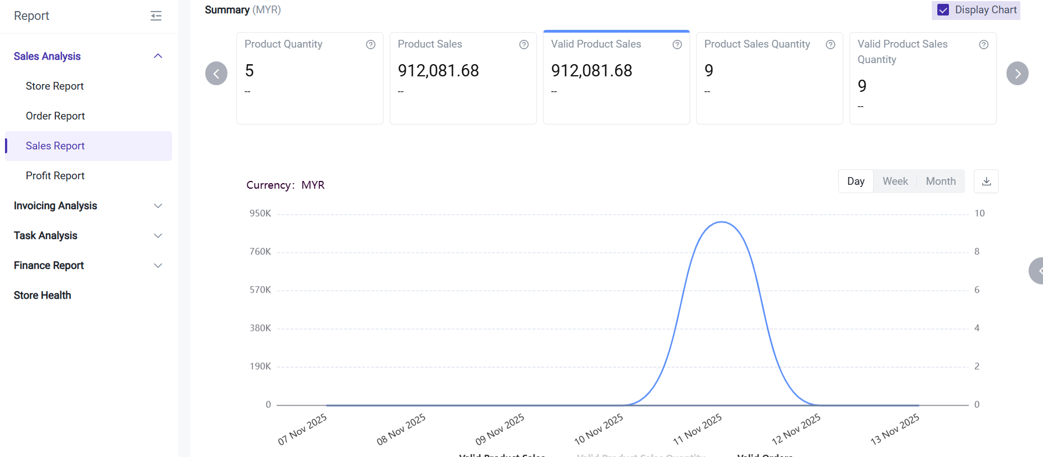Click help icon beside Valid Product Sales Quantity
The width and height of the screenshot is (1043, 457).
pyautogui.click(x=984, y=45)
